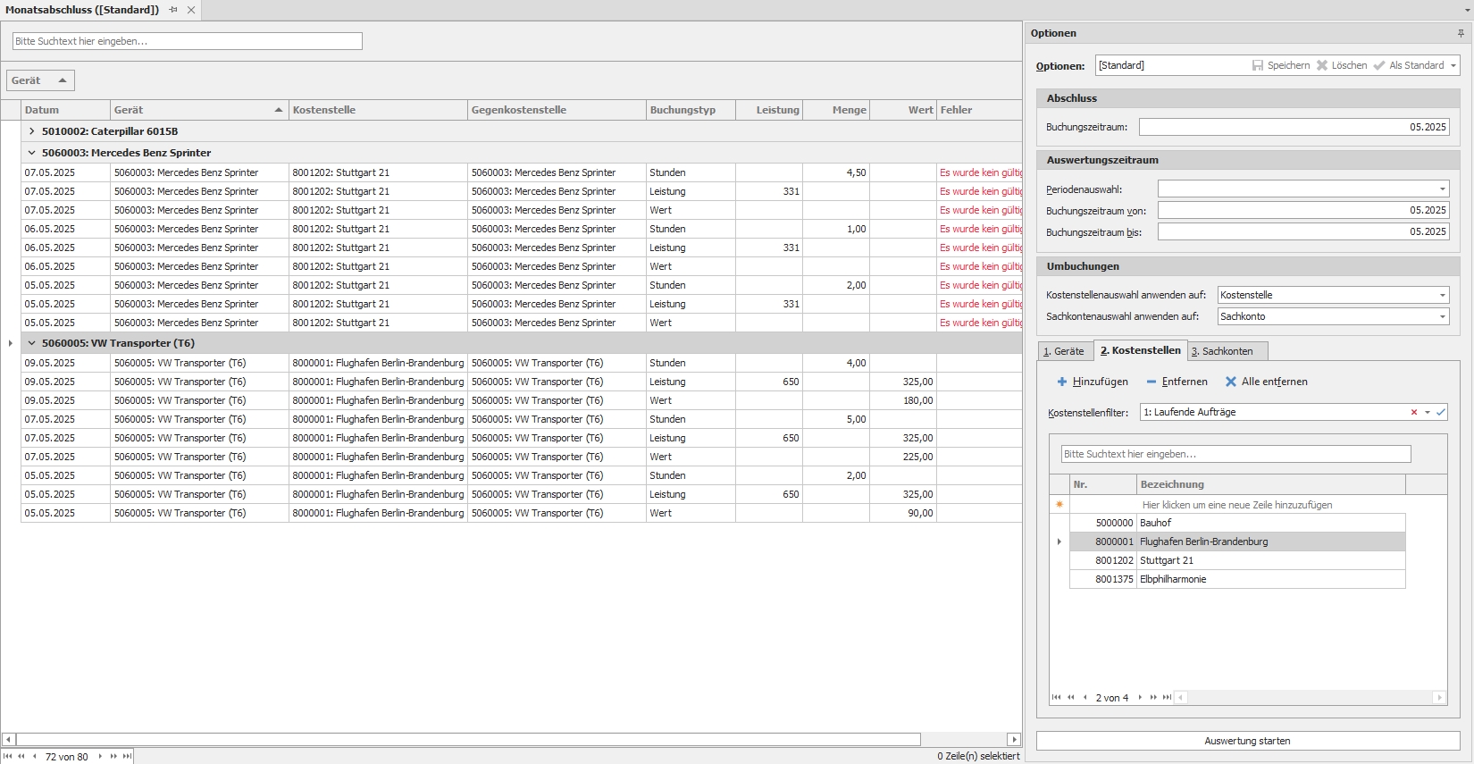Click the main grid search text field
The height and width of the screenshot is (764, 1474).
(188, 41)
